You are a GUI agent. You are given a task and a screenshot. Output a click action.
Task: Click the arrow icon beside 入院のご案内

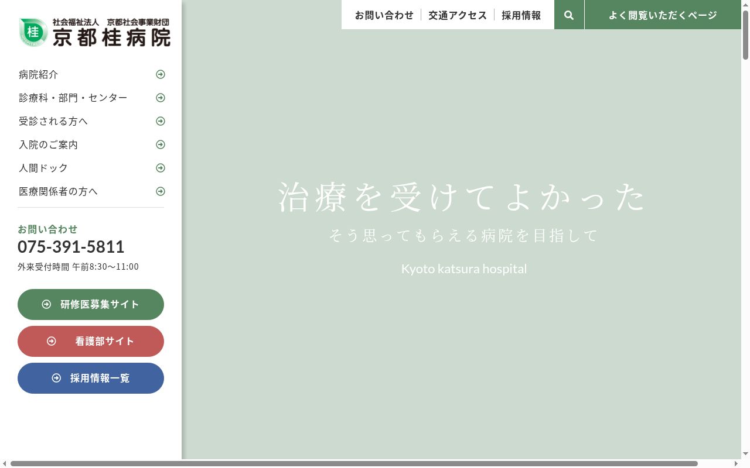[161, 144]
